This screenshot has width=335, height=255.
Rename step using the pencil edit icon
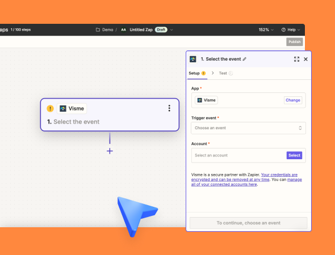click(245, 59)
